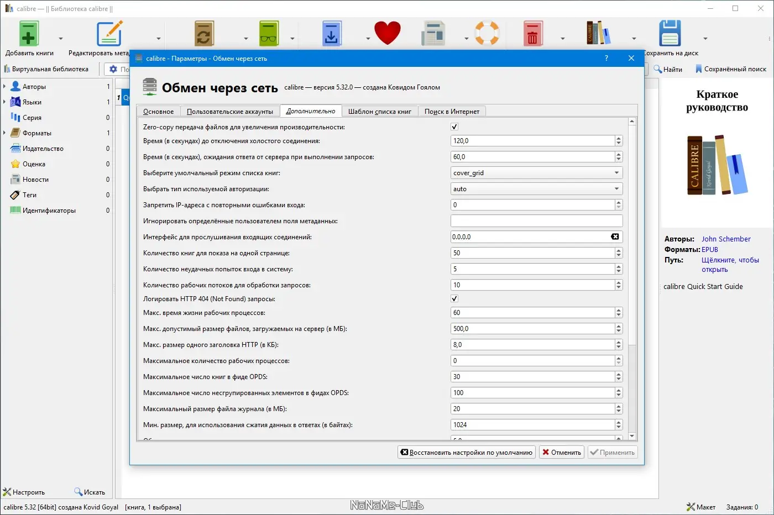
Task: Click the Макет layout button in status bar
Action: [701, 507]
